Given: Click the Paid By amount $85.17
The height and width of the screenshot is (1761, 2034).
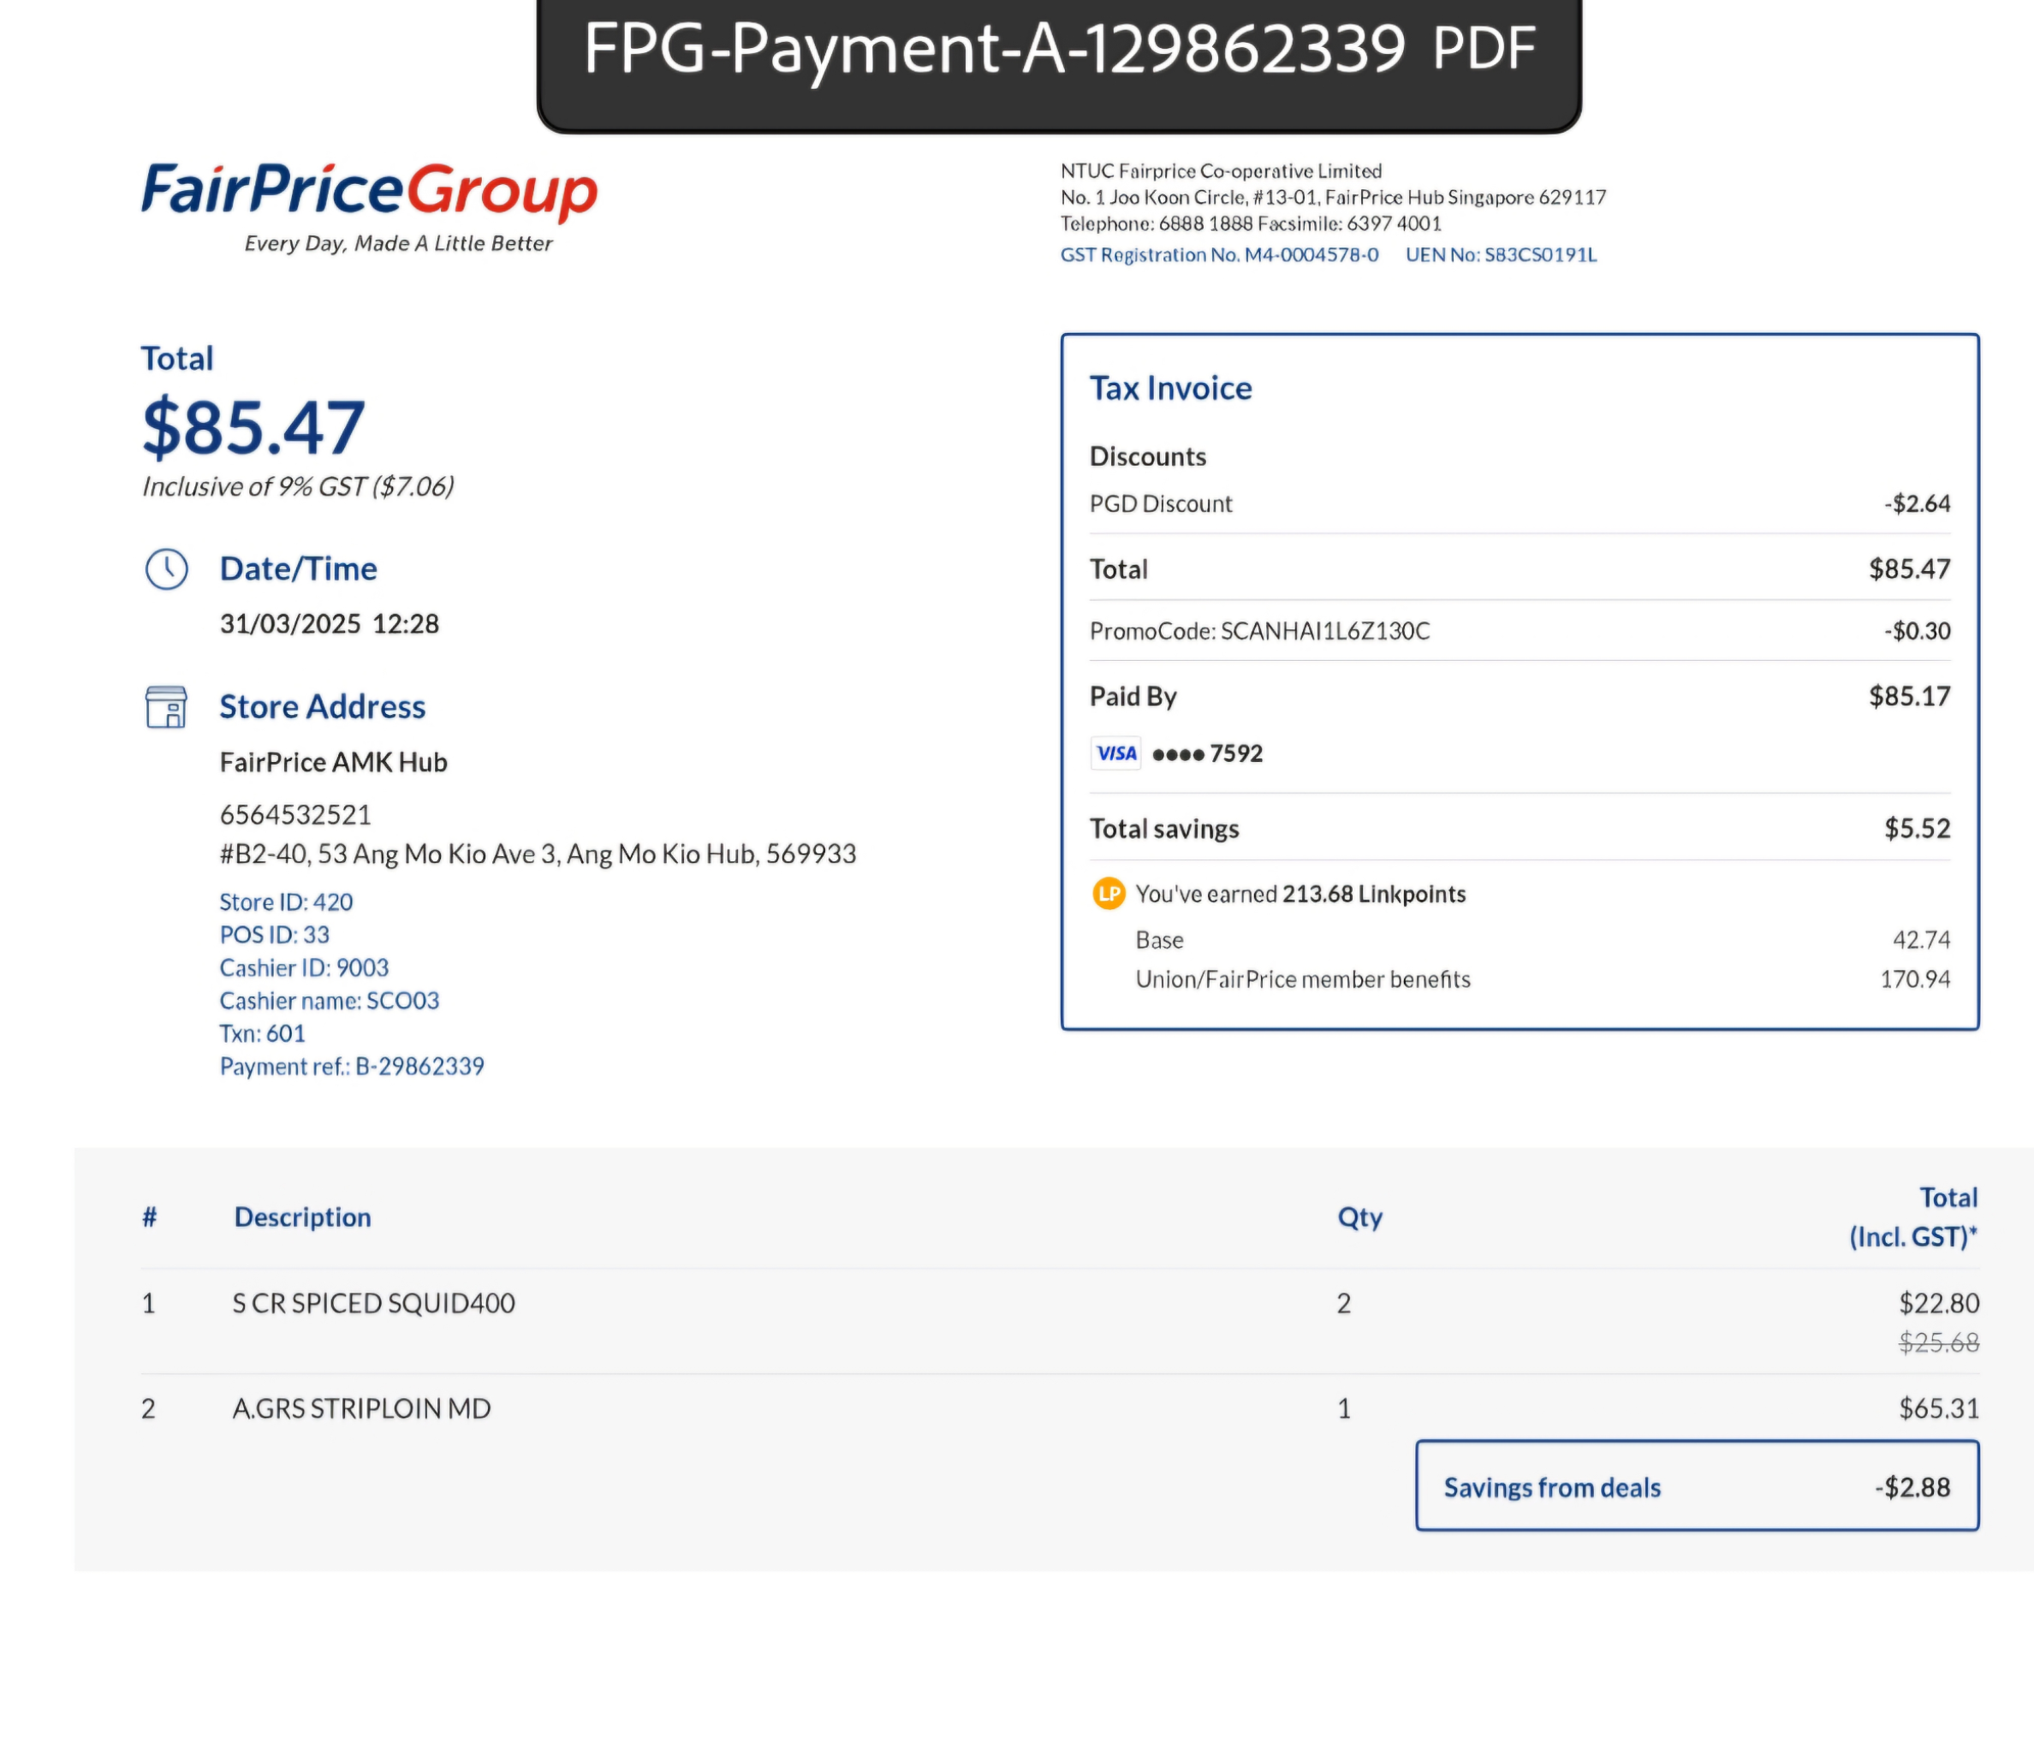Looking at the screenshot, I should pos(1909,697).
